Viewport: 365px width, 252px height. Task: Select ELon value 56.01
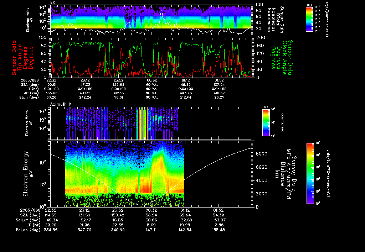click(118, 97)
